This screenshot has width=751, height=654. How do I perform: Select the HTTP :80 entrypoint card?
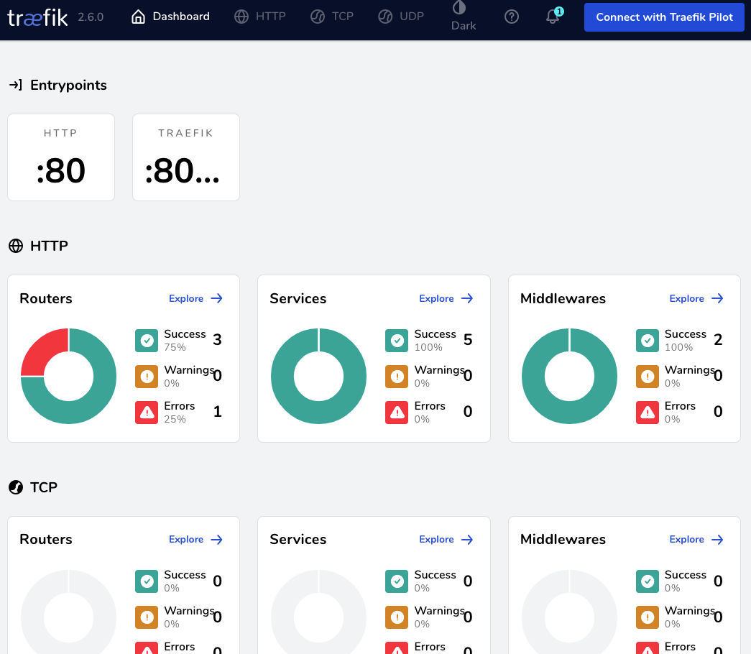point(60,157)
